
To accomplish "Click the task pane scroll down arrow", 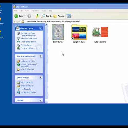I will [46, 102].
